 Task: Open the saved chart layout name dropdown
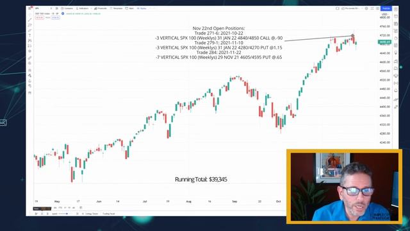pos(352,8)
